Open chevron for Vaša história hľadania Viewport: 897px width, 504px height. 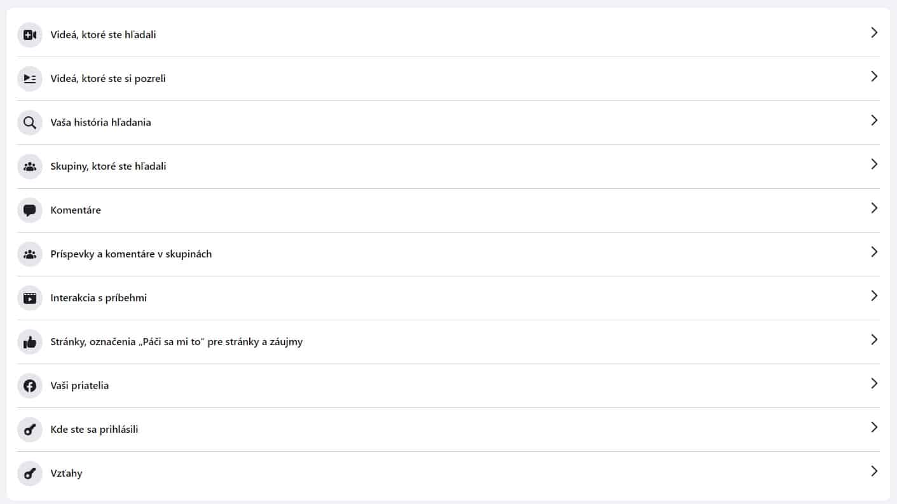(x=874, y=120)
